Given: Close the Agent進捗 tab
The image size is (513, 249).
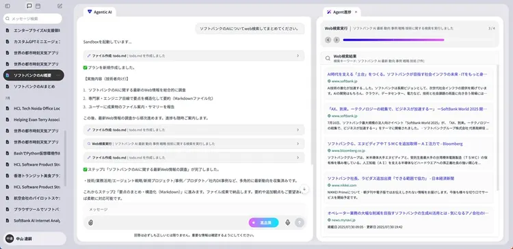Looking at the screenshot, I should tap(356, 12).
